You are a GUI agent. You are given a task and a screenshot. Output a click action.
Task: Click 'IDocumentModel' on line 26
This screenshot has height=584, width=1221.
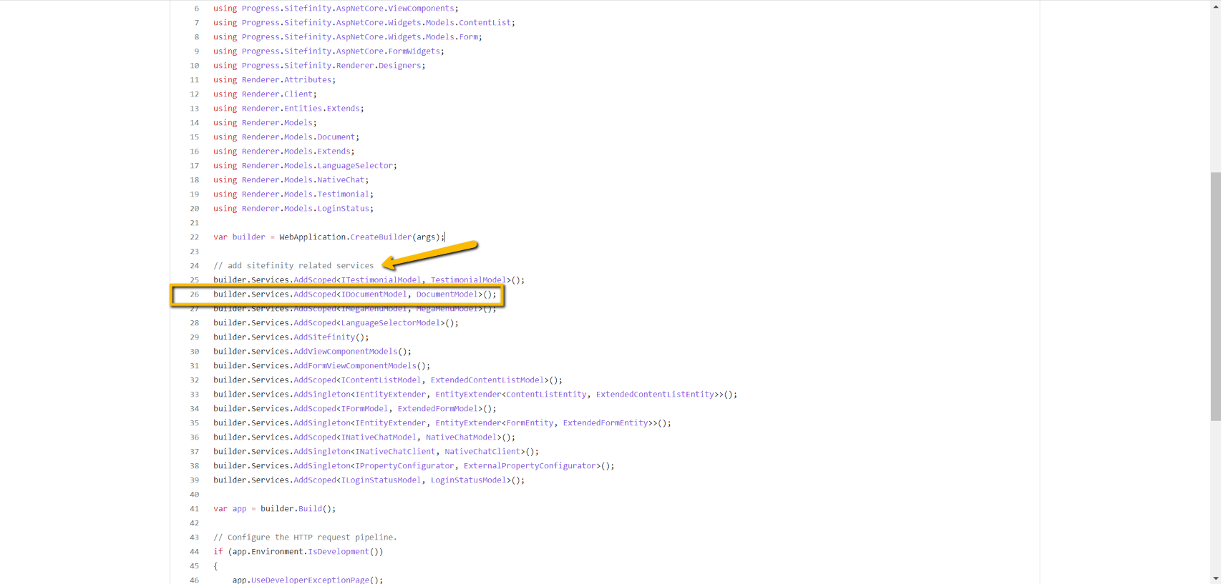(x=374, y=295)
